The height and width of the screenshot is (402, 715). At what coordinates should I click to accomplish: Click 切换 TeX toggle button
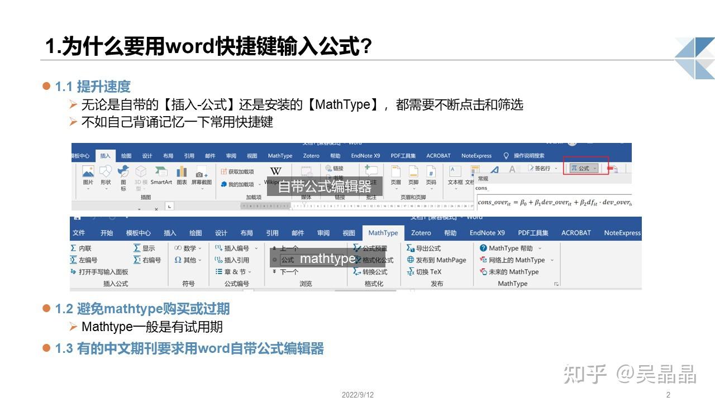pos(424,272)
